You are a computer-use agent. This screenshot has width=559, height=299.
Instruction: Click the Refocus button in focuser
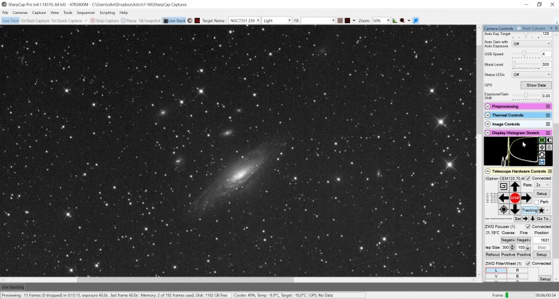point(493,254)
